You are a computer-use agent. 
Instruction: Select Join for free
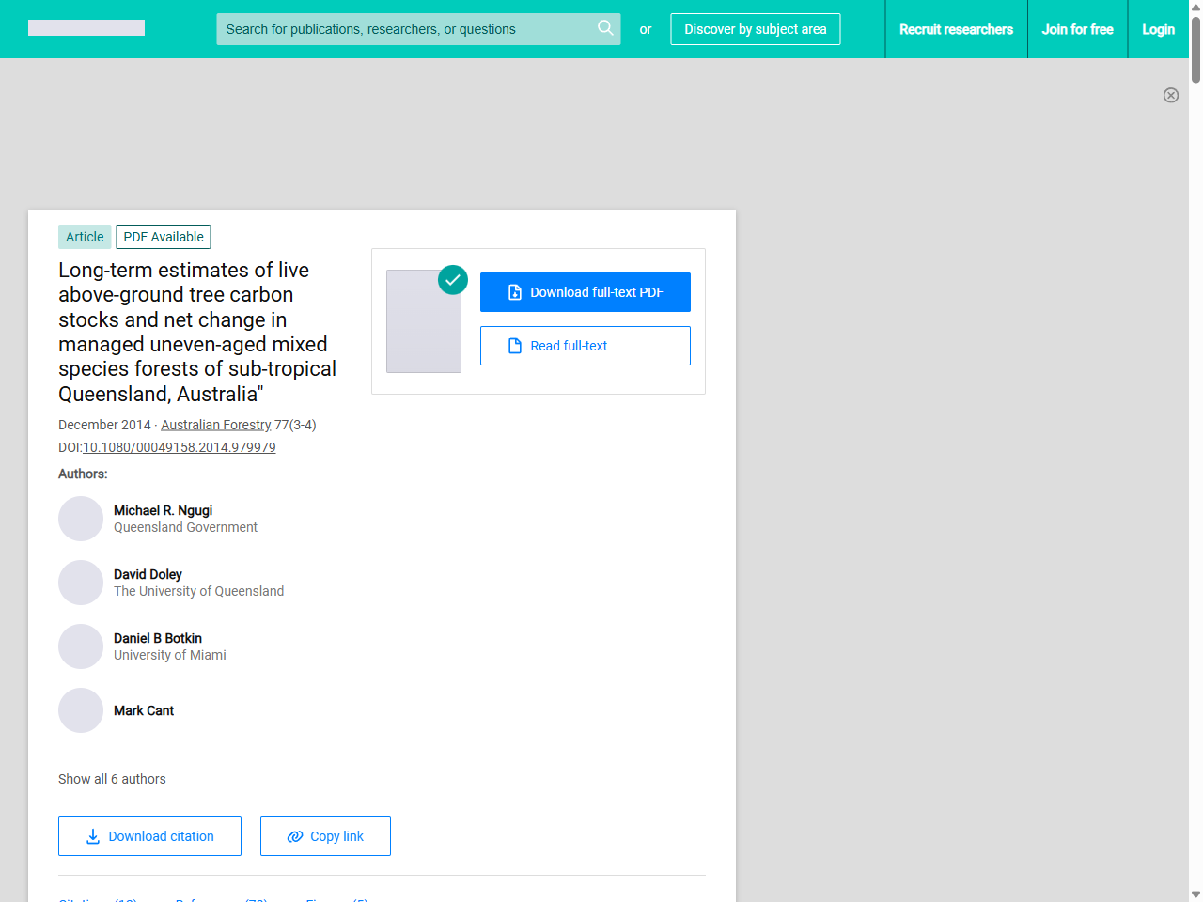[x=1077, y=29]
